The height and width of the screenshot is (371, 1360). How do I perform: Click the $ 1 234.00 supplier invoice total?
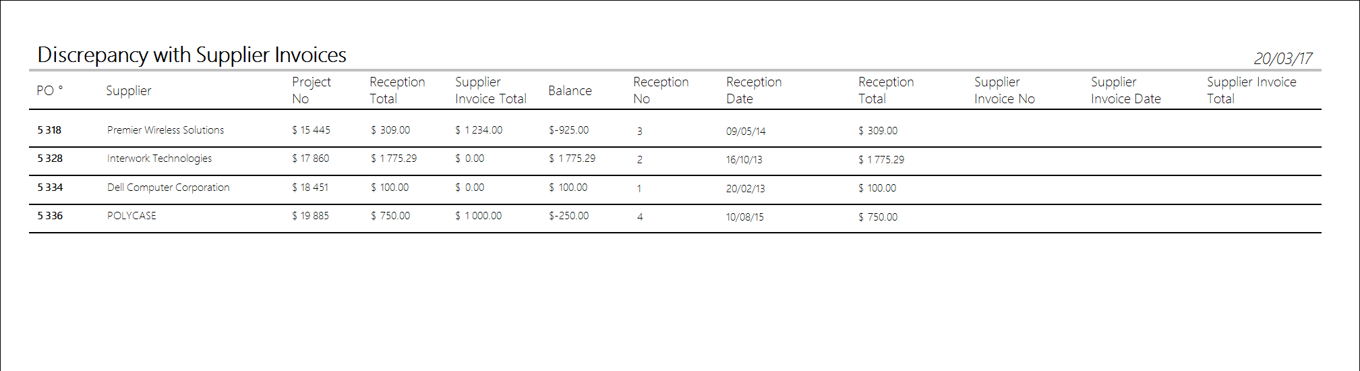pos(479,130)
